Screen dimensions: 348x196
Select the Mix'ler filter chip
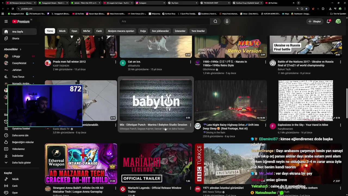tap(87, 31)
